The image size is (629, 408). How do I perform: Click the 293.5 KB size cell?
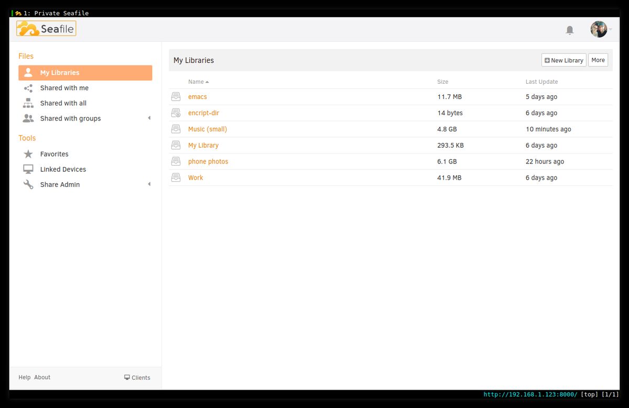pos(451,146)
